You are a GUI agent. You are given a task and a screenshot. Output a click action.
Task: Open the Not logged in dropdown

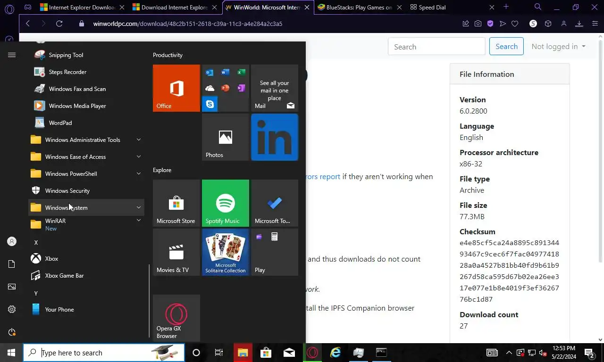[558, 46]
